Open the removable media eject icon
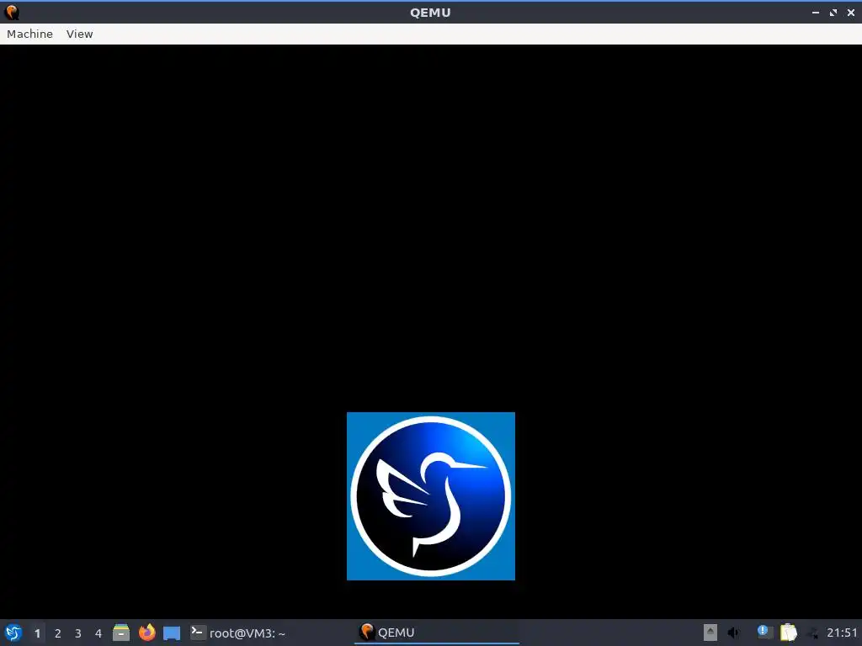 pos(710,633)
